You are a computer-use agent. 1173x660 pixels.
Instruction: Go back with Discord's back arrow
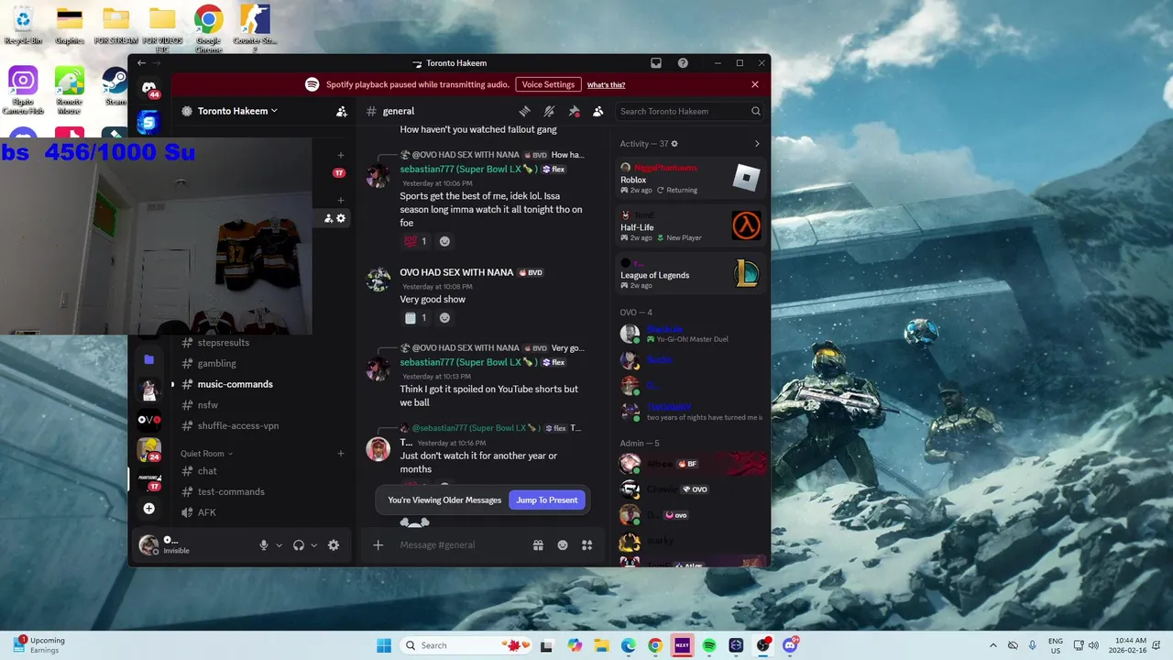click(x=141, y=63)
